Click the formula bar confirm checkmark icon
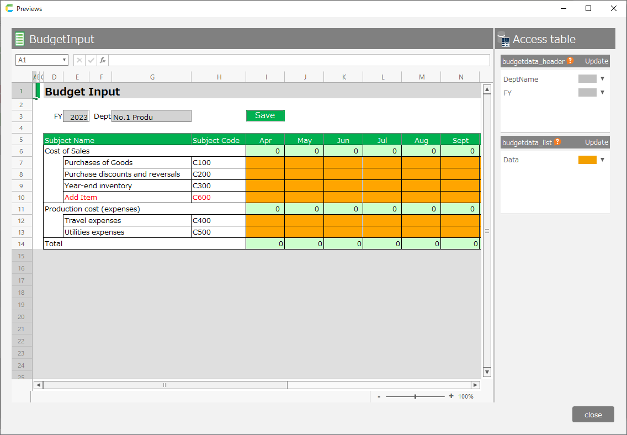 [91, 60]
